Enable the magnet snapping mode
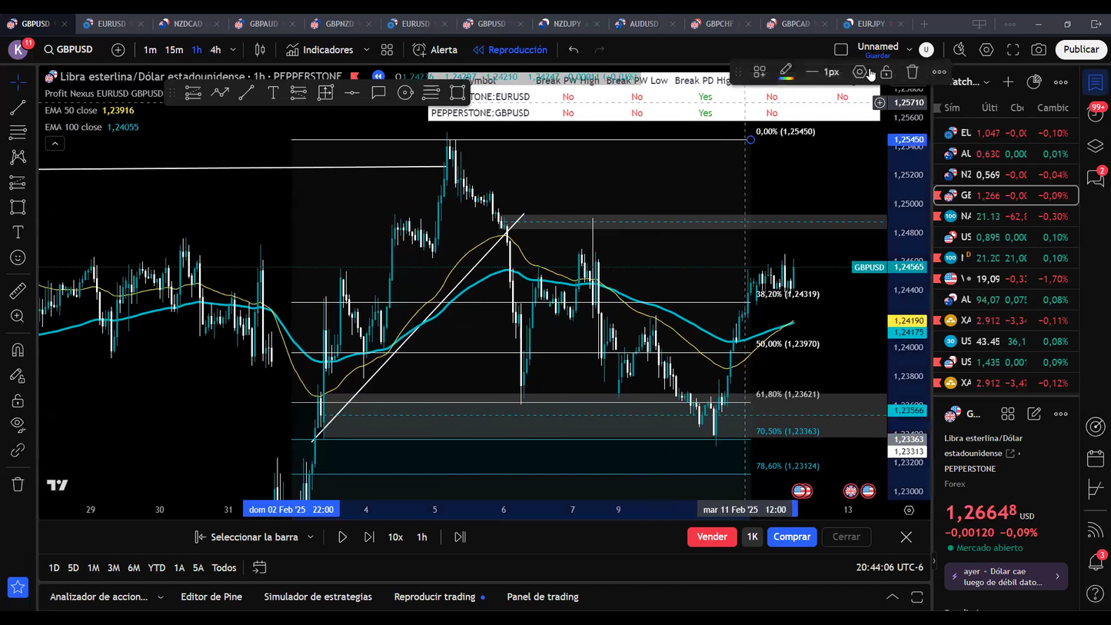Image resolution: width=1111 pixels, height=625 pixels. (x=18, y=350)
